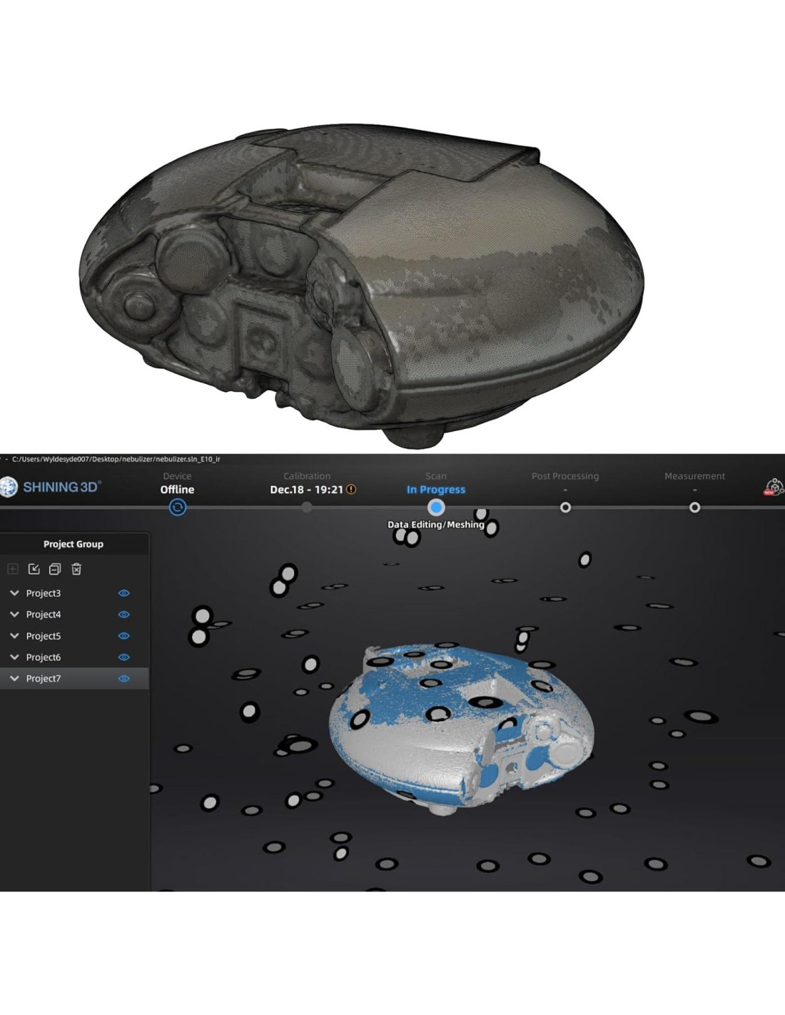Expand the Project6 tree arrow
Image resolution: width=785 pixels, height=1015 pixels.
coord(14,657)
